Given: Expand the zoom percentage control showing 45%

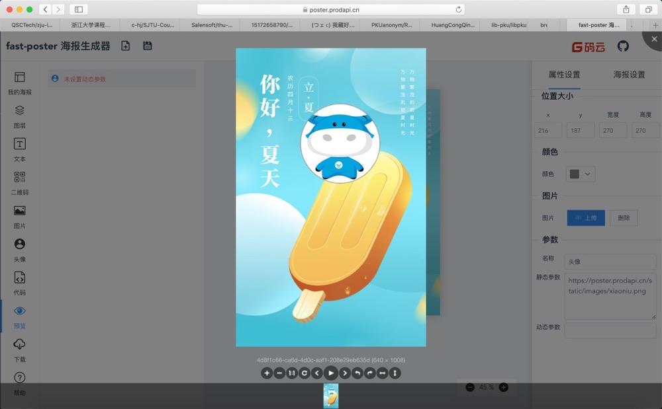Looking at the screenshot, I should pos(487,387).
